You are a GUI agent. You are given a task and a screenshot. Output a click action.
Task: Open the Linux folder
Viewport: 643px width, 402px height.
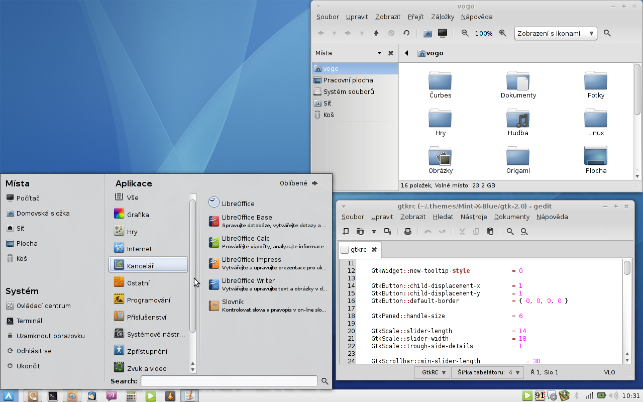point(596,122)
